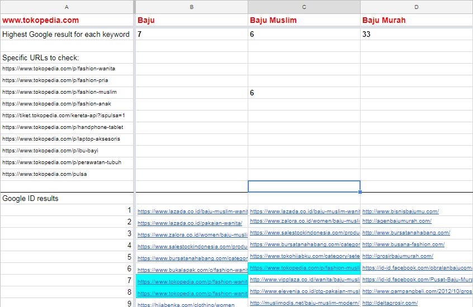
Task: Open the lazada baju-muslim link in column C
Action: (305, 212)
